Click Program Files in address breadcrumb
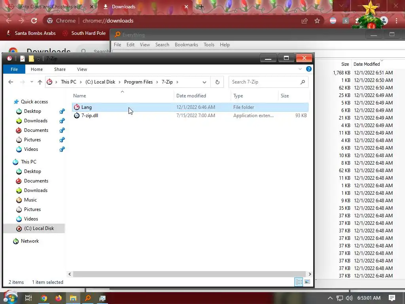 (138, 82)
